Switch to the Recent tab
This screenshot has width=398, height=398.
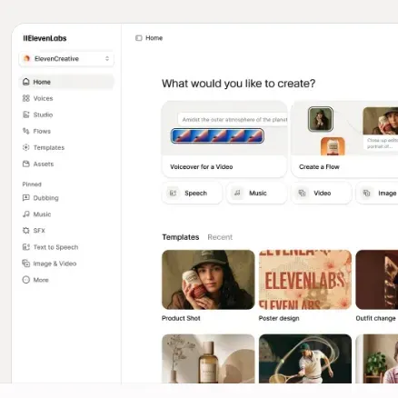(x=220, y=237)
